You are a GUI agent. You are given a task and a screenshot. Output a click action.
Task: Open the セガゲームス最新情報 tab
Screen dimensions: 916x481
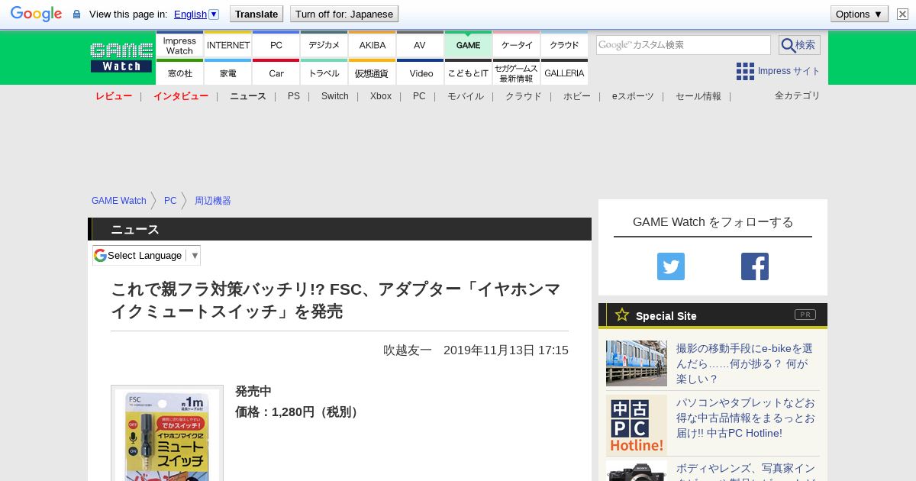(516, 73)
